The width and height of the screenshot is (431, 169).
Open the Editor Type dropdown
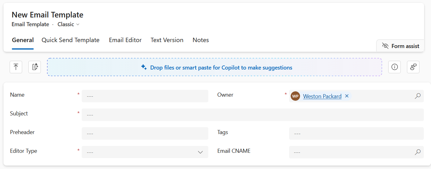[145, 152]
